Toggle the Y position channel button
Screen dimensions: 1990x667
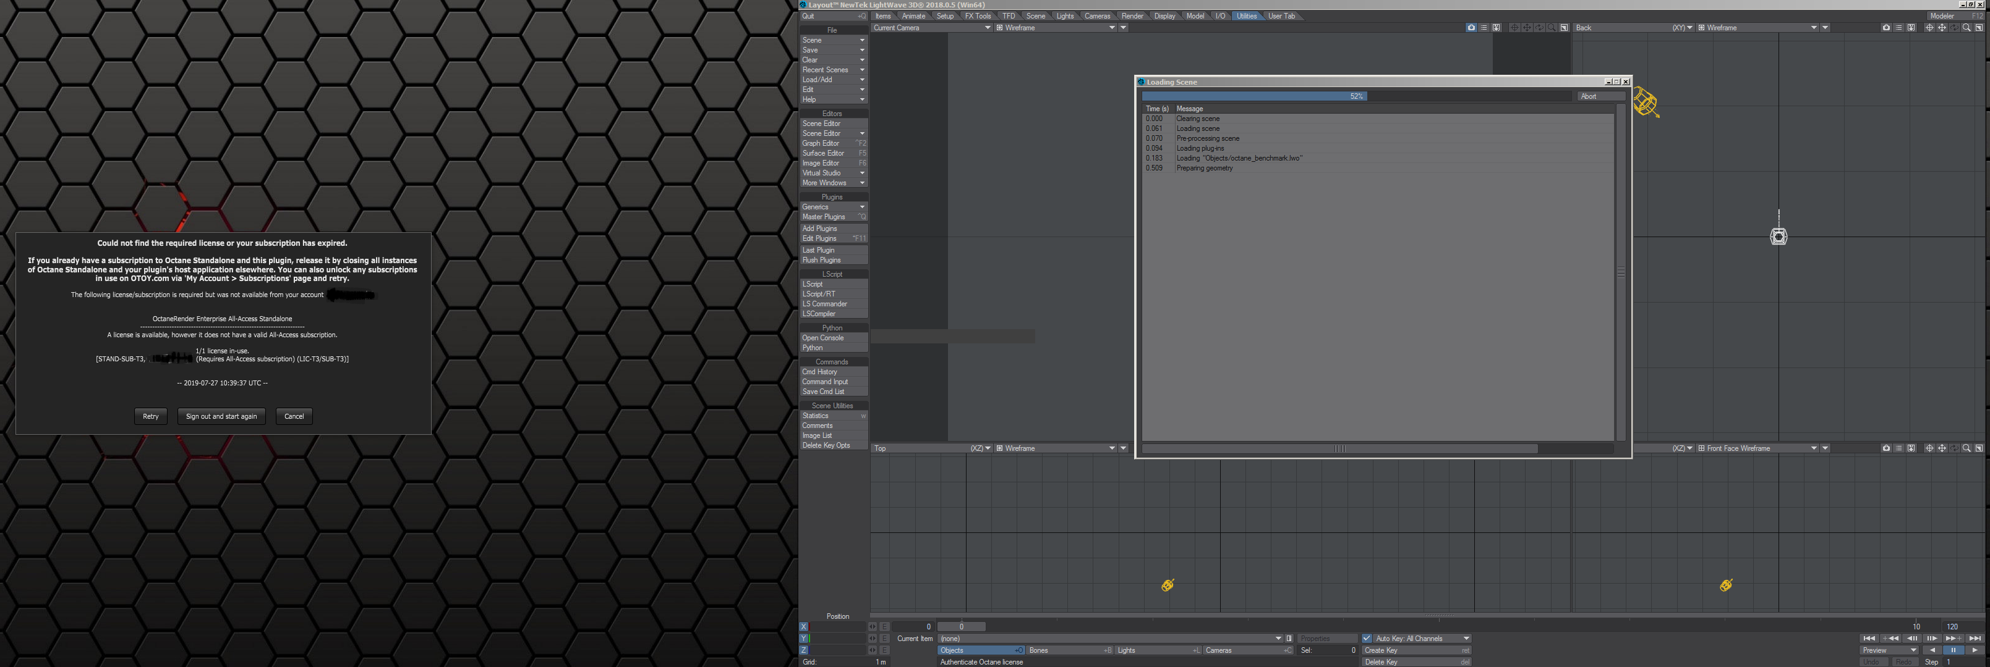pyautogui.click(x=803, y=639)
